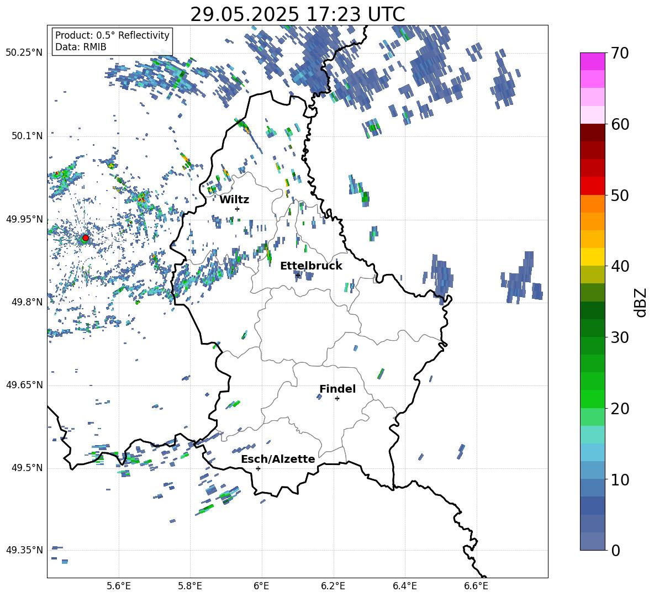Viewport: 654px width, 597px height.
Task: Click the 49.35°N latitude label
Action: pyautogui.click(x=24, y=550)
